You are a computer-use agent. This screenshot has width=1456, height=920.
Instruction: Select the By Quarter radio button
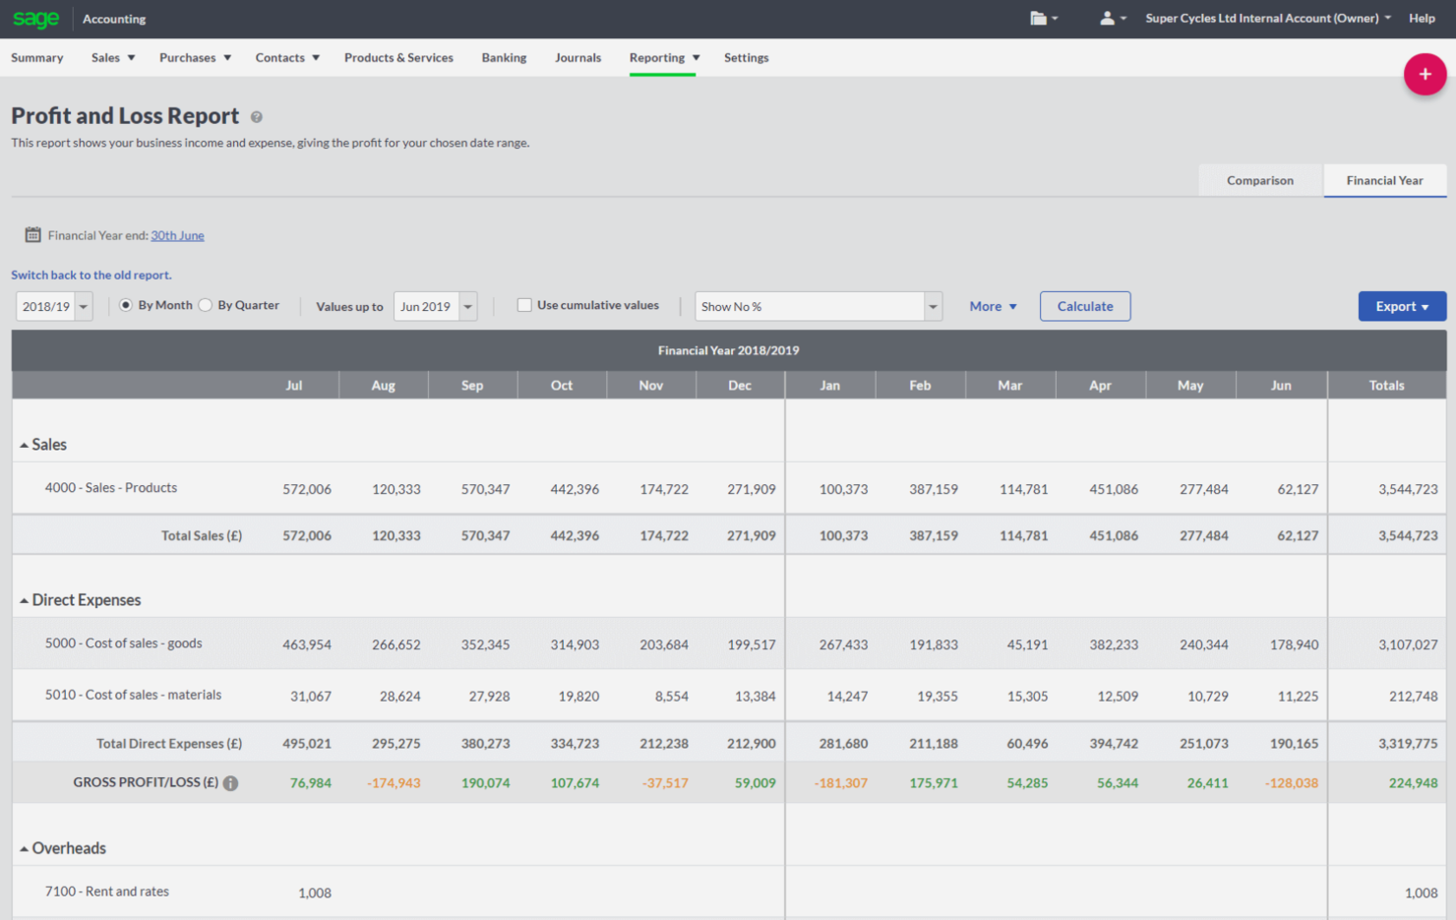pyautogui.click(x=206, y=305)
